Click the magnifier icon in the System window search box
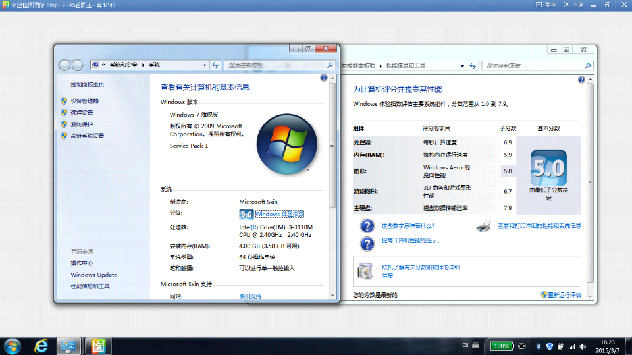632x355 pixels. tap(330, 65)
